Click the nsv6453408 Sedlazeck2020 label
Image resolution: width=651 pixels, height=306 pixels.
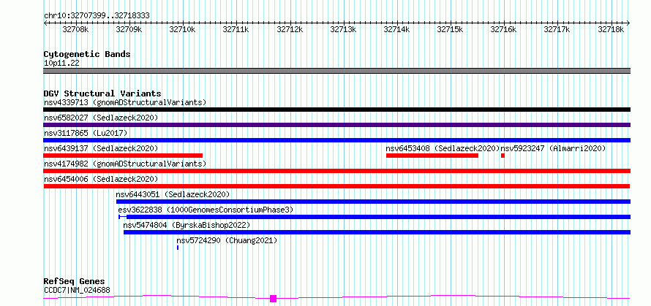point(443,148)
